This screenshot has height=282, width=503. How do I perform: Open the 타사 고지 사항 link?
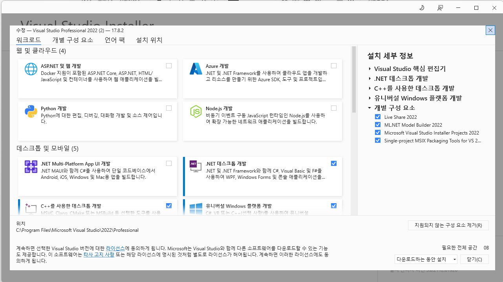tap(99, 255)
